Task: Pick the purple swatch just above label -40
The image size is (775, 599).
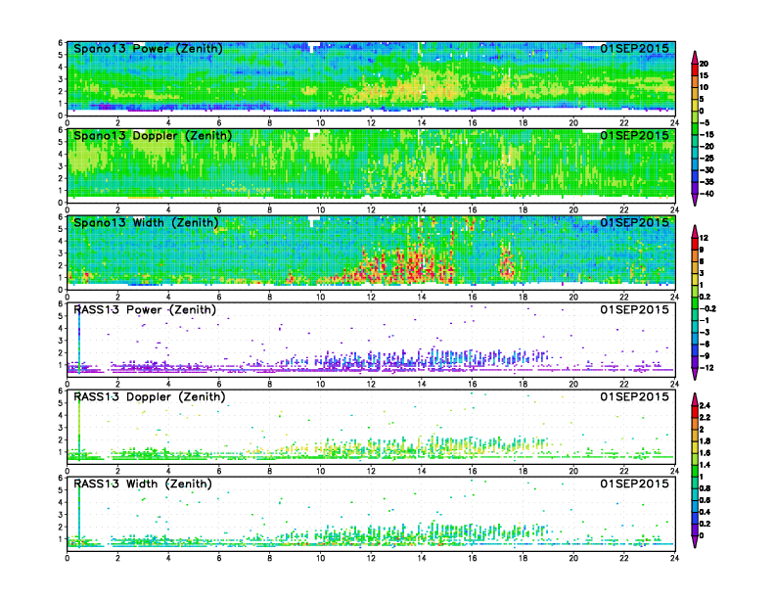Action: 695,188
